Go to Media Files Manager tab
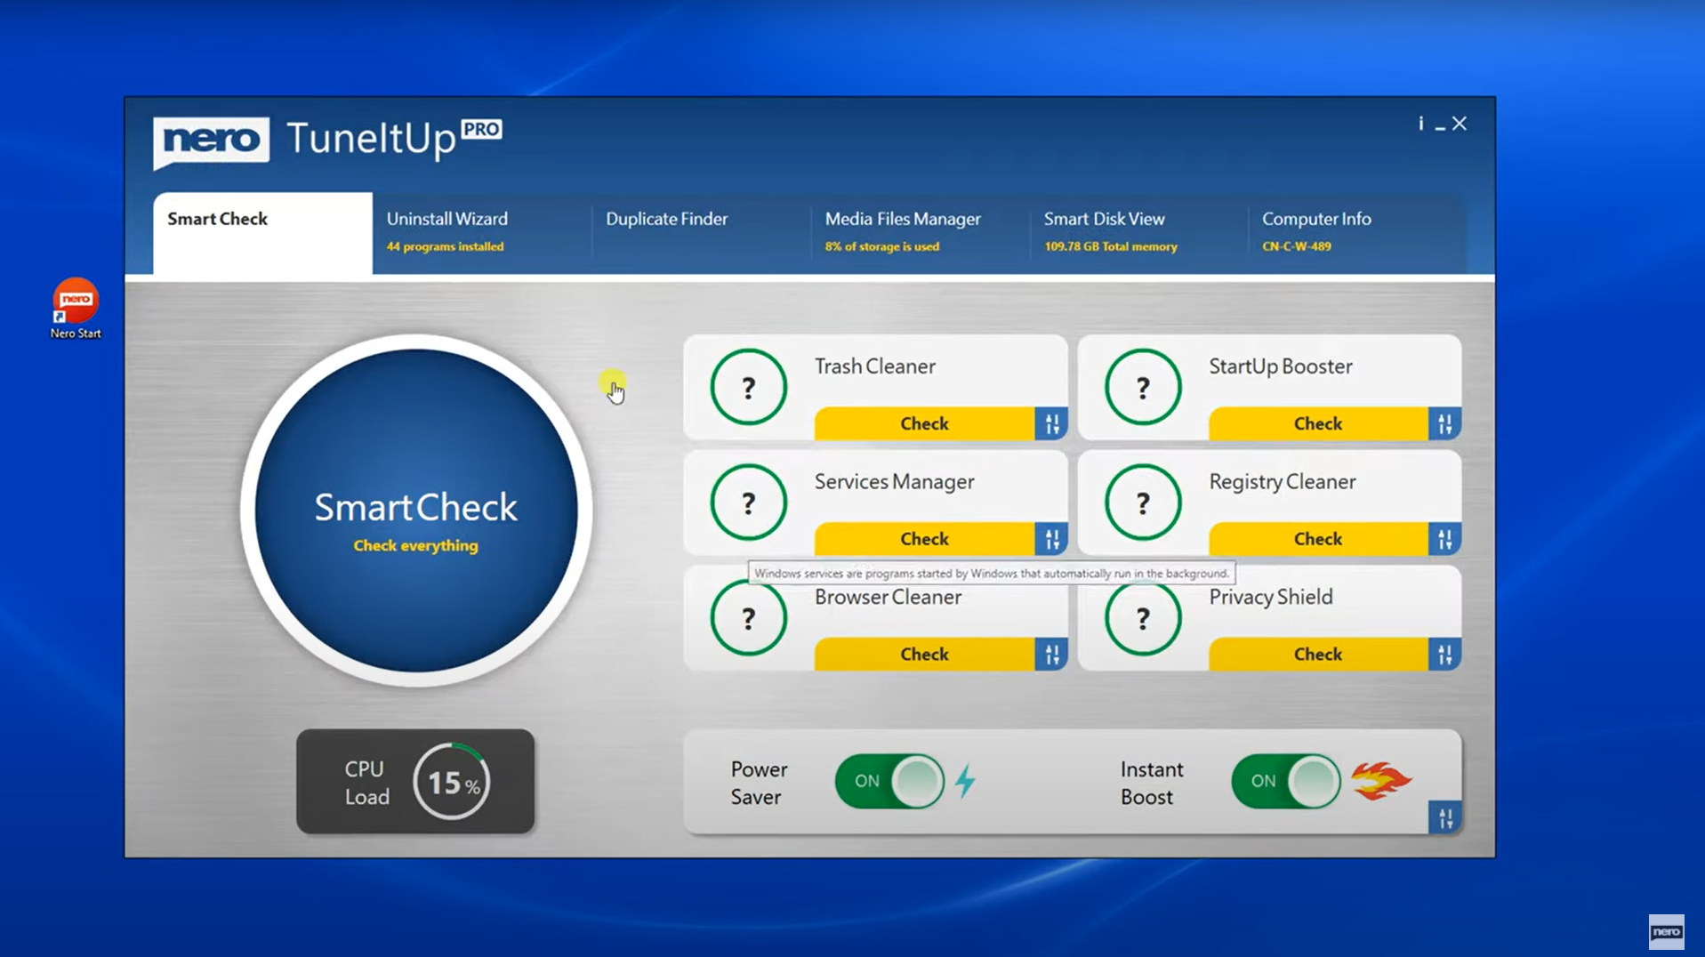 [920, 232]
